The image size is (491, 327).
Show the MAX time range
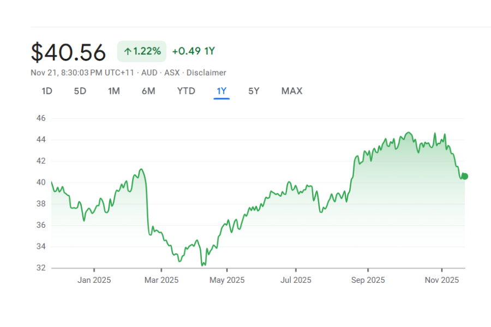[292, 91]
